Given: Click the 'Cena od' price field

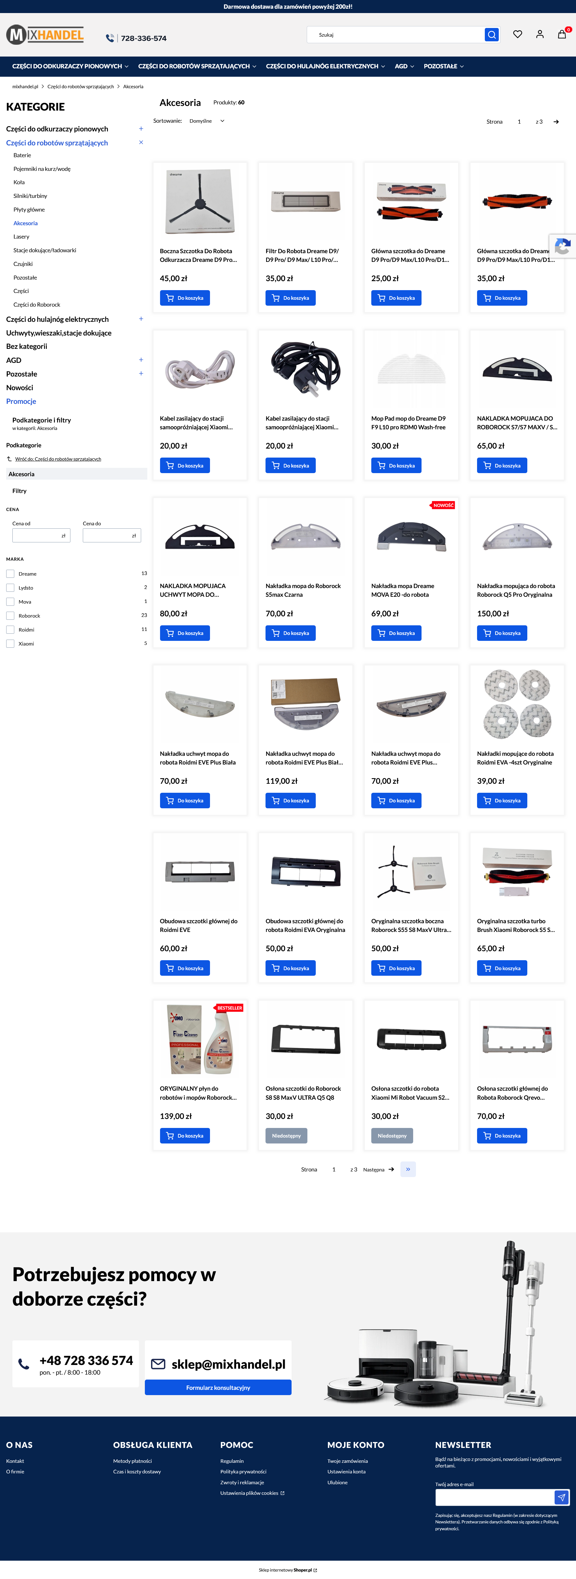Looking at the screenshot, I should [41, 536].
